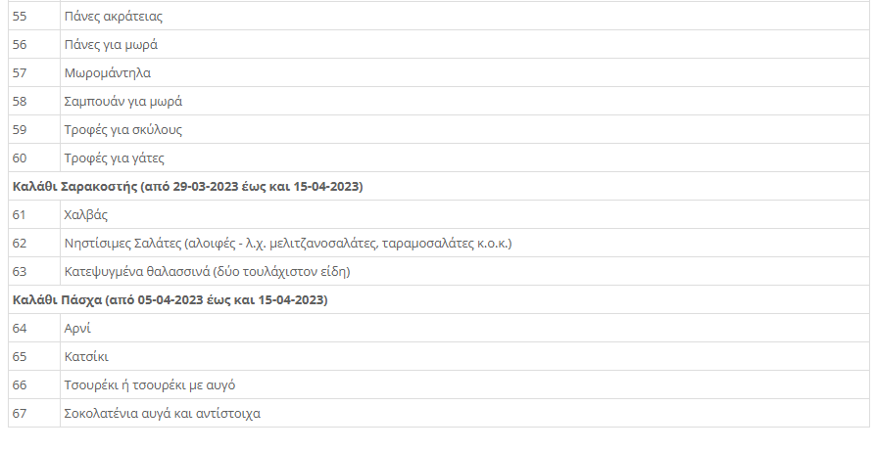Select the 'Πάνες για μωρά' cell
This screenshot has height=451, width=875.
coord(111,45)
